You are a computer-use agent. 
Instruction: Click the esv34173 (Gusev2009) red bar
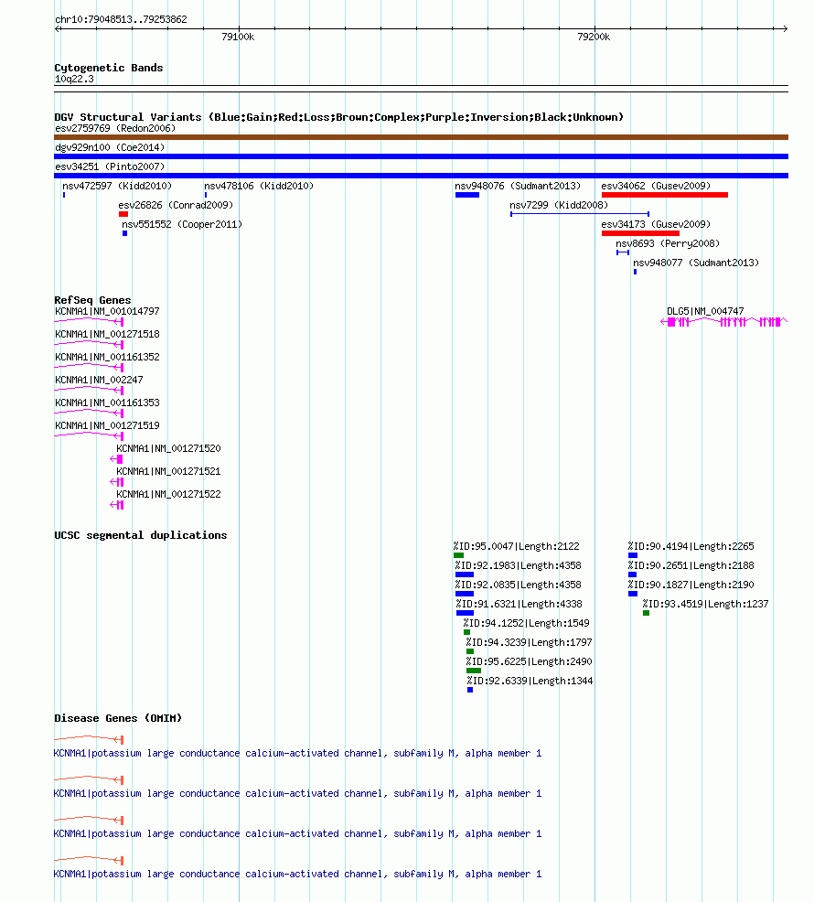640,233
